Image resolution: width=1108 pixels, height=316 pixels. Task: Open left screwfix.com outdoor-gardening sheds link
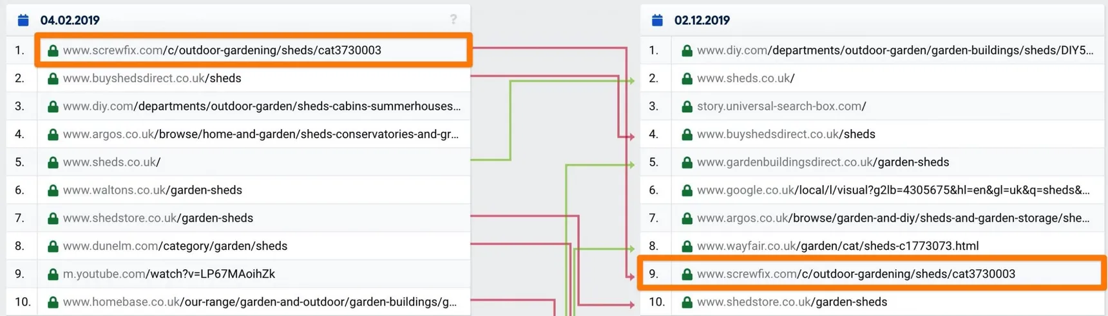(x=222, y=50)
